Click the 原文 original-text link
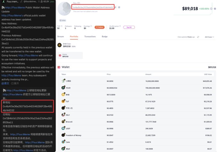 pos(5,84)
